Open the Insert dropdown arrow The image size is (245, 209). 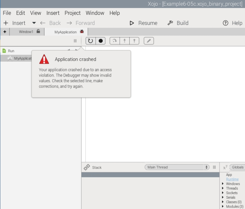coord(34,23)
